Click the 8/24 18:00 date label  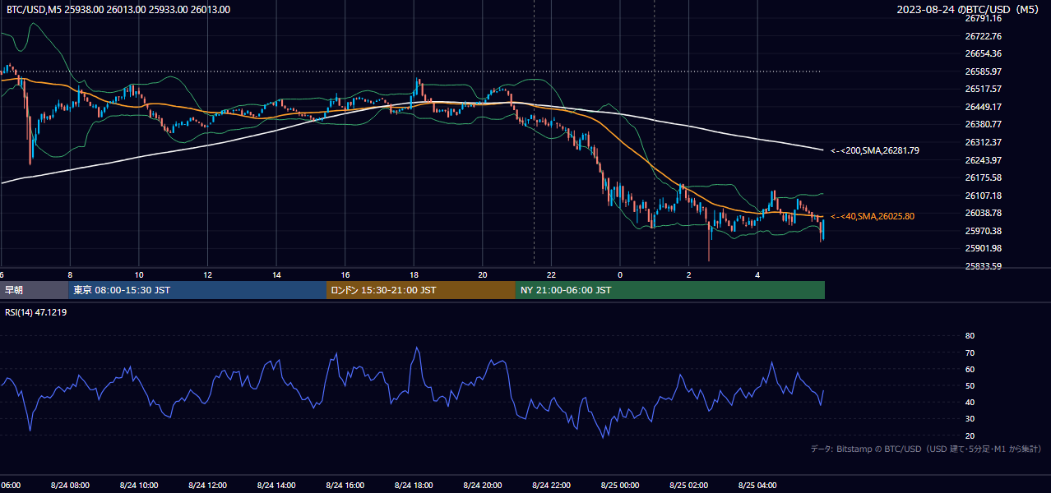[414, 486]
